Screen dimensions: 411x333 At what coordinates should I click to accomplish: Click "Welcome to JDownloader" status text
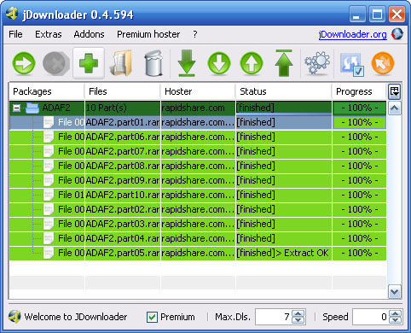(x=76, y=317)
